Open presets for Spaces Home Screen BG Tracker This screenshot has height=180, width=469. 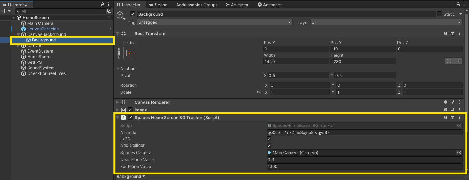tap(453, 118)
